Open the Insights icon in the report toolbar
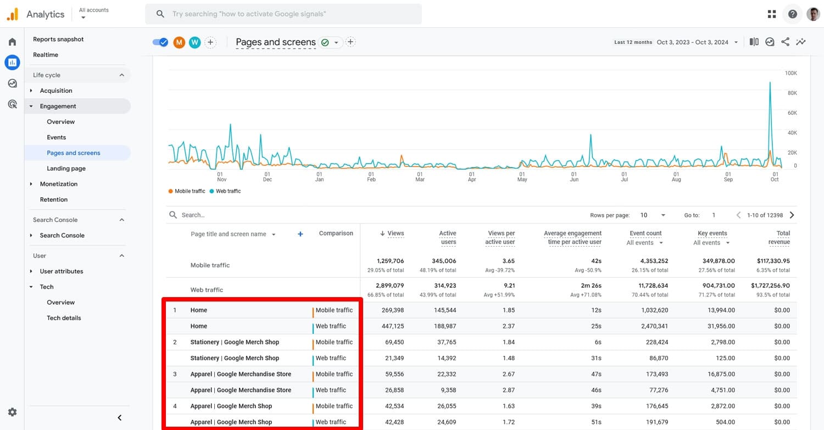824x430 pixels. (x=770, y=42)
